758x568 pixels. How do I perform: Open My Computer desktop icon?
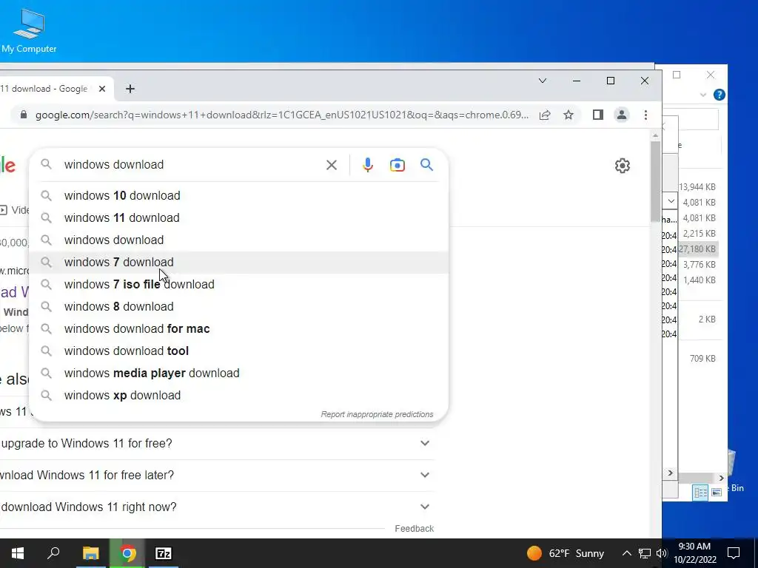(29, 30)
